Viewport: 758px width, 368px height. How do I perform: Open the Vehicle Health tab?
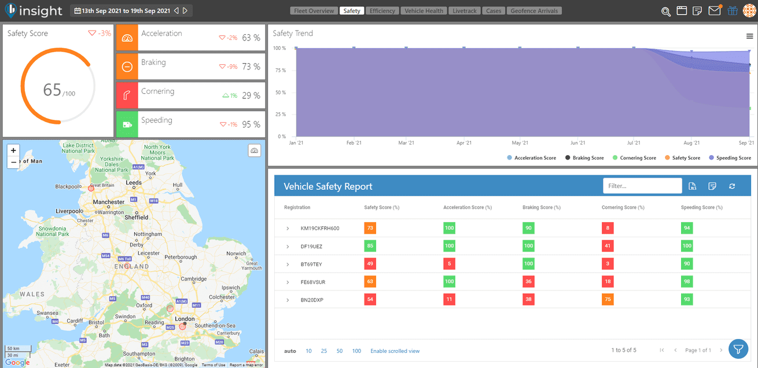(424, 10)
